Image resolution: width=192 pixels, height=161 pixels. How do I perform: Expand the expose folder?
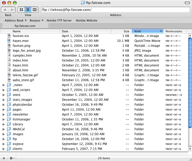coord(4,144)
